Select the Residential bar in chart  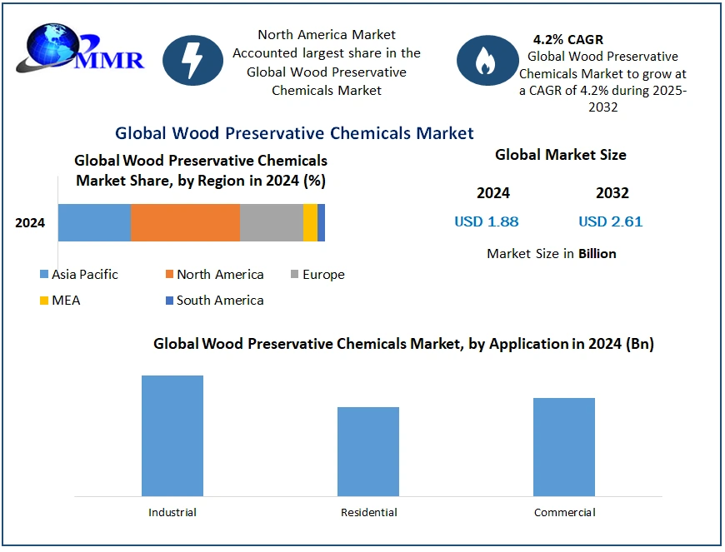[x=368, y=451]
